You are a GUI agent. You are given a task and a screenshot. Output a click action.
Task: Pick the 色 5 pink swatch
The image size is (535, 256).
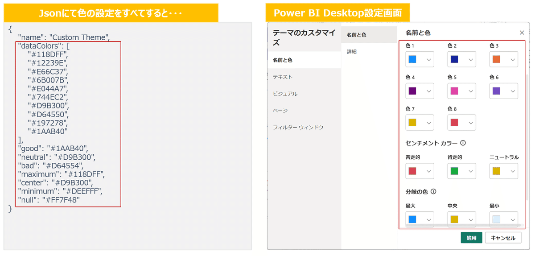tap(454, 91)
